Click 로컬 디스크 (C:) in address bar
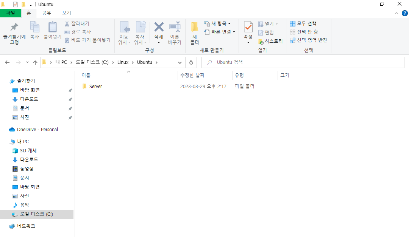The height and width of the screenshot is (237, 409). click(92, 62)
